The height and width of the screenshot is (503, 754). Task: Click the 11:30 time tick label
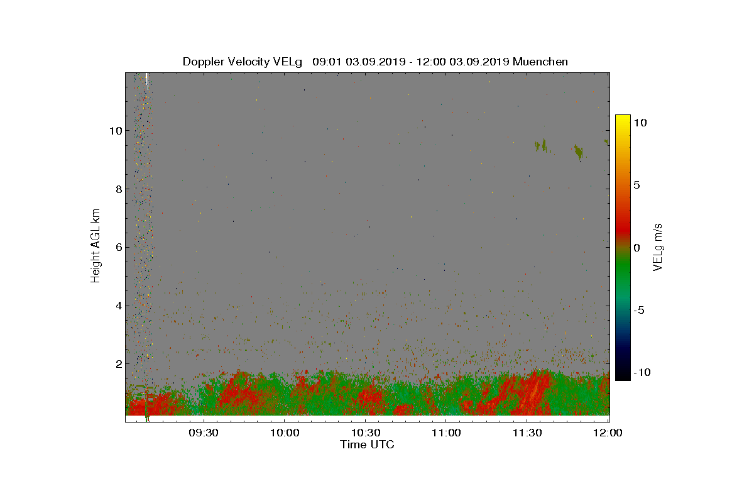tap(527, 433)
